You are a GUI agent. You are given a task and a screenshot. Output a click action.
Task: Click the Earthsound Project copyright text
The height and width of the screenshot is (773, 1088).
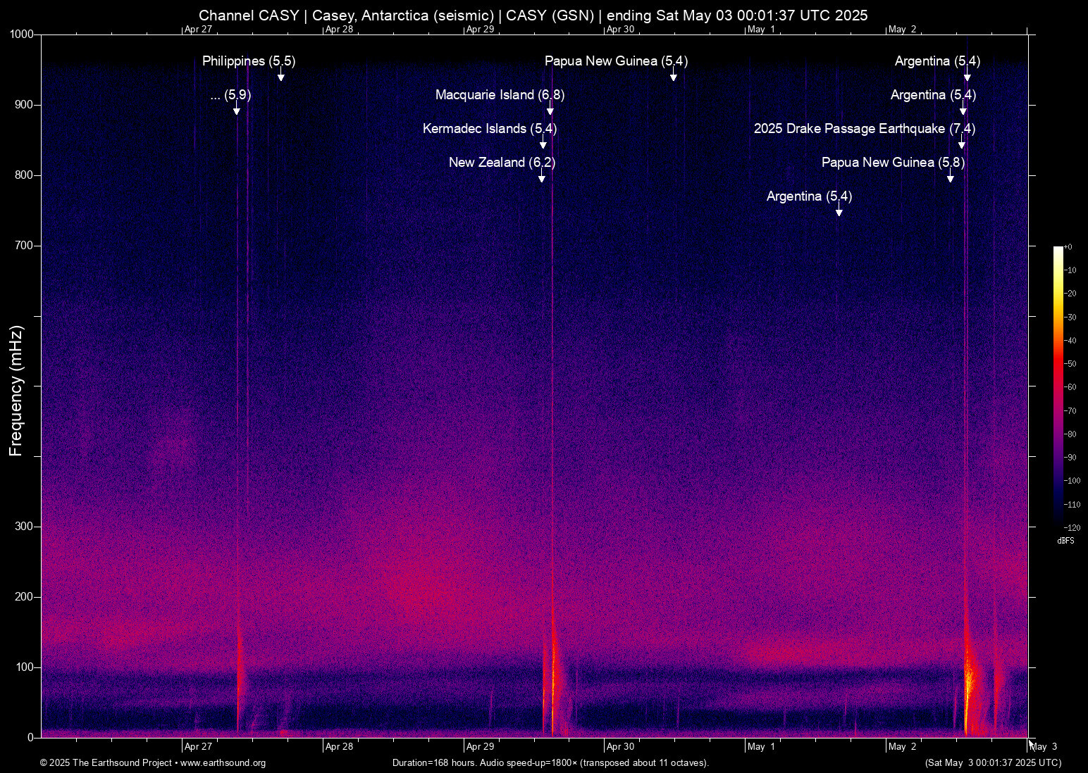107,762
